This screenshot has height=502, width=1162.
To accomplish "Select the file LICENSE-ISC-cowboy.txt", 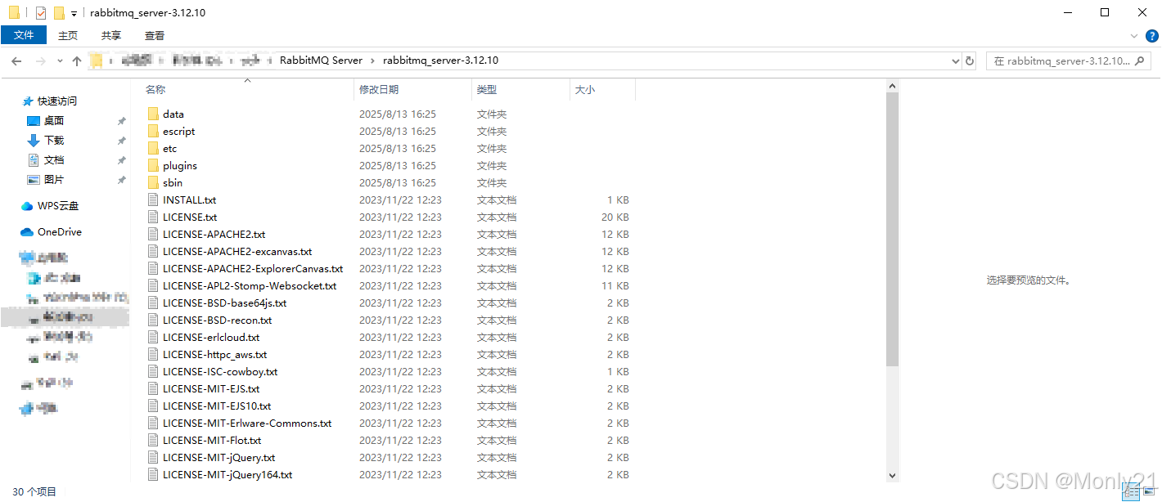I will coord(220,371).
